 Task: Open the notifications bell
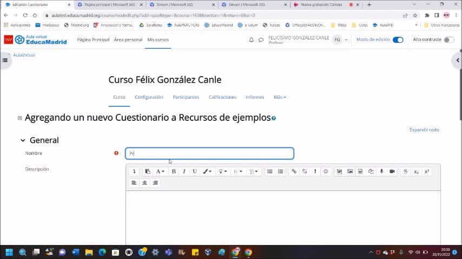(252, 40)
